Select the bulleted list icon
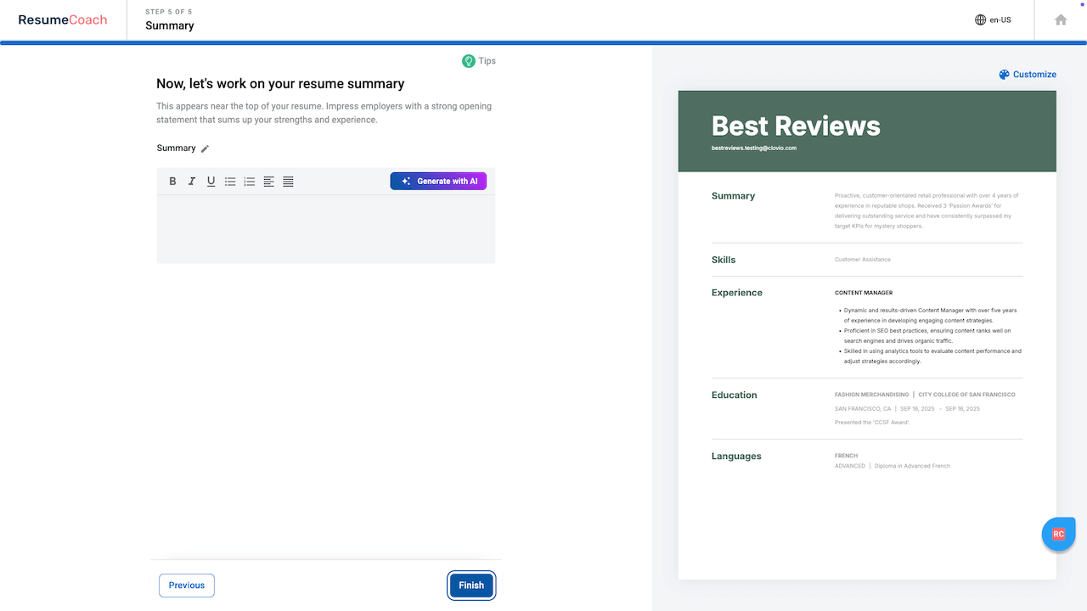Screen dimensions: 1087x611 [230, 181]
